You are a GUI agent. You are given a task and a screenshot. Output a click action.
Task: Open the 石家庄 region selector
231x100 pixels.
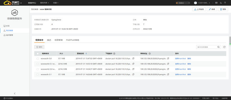(183, 3)
